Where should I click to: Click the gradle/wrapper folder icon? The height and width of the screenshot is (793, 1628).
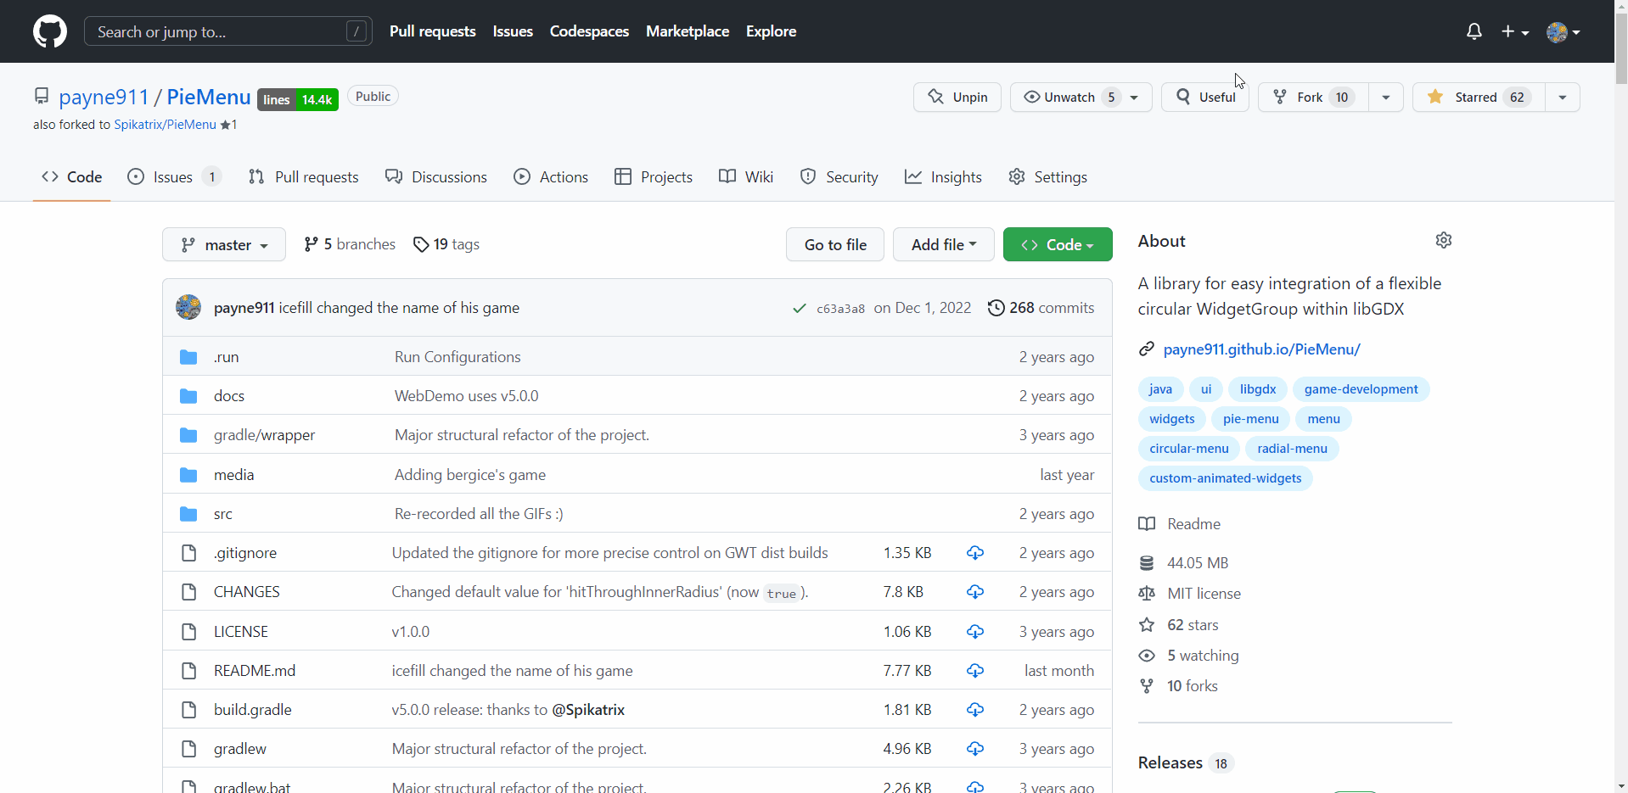point(188,435)
